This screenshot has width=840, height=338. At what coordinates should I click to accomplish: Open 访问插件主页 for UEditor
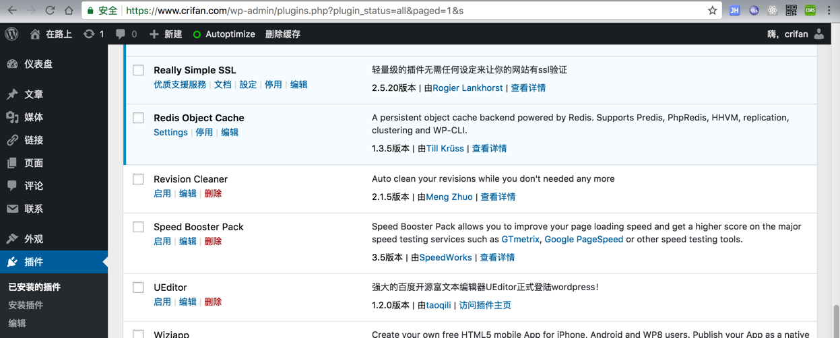pos(485,306)
